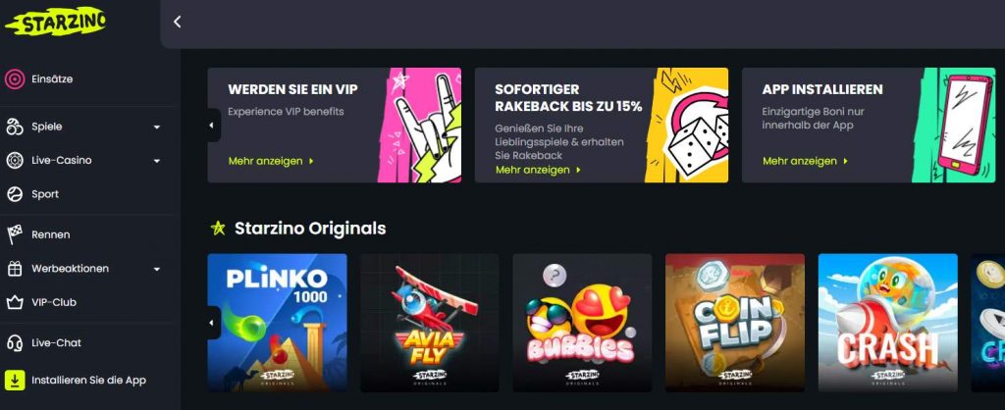Click the Sport ball icon
1005x410 pixels.
tap(15, 194)
